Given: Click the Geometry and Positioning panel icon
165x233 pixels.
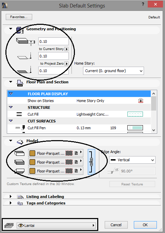Looking at the screenshot, I should (x=20, y=30).
